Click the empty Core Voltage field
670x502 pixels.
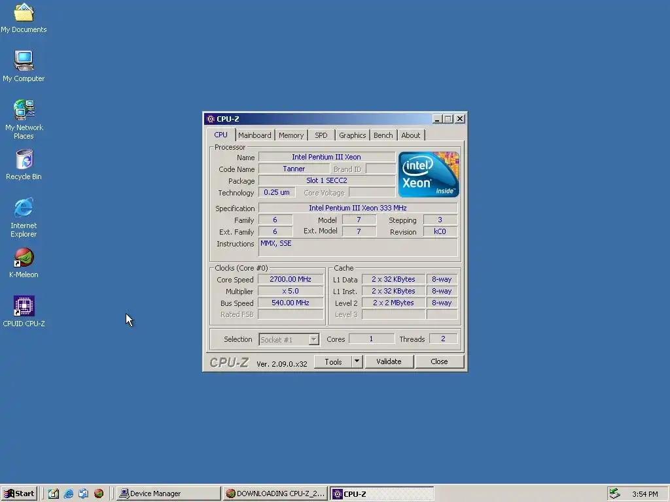click(x=372, y=193)
